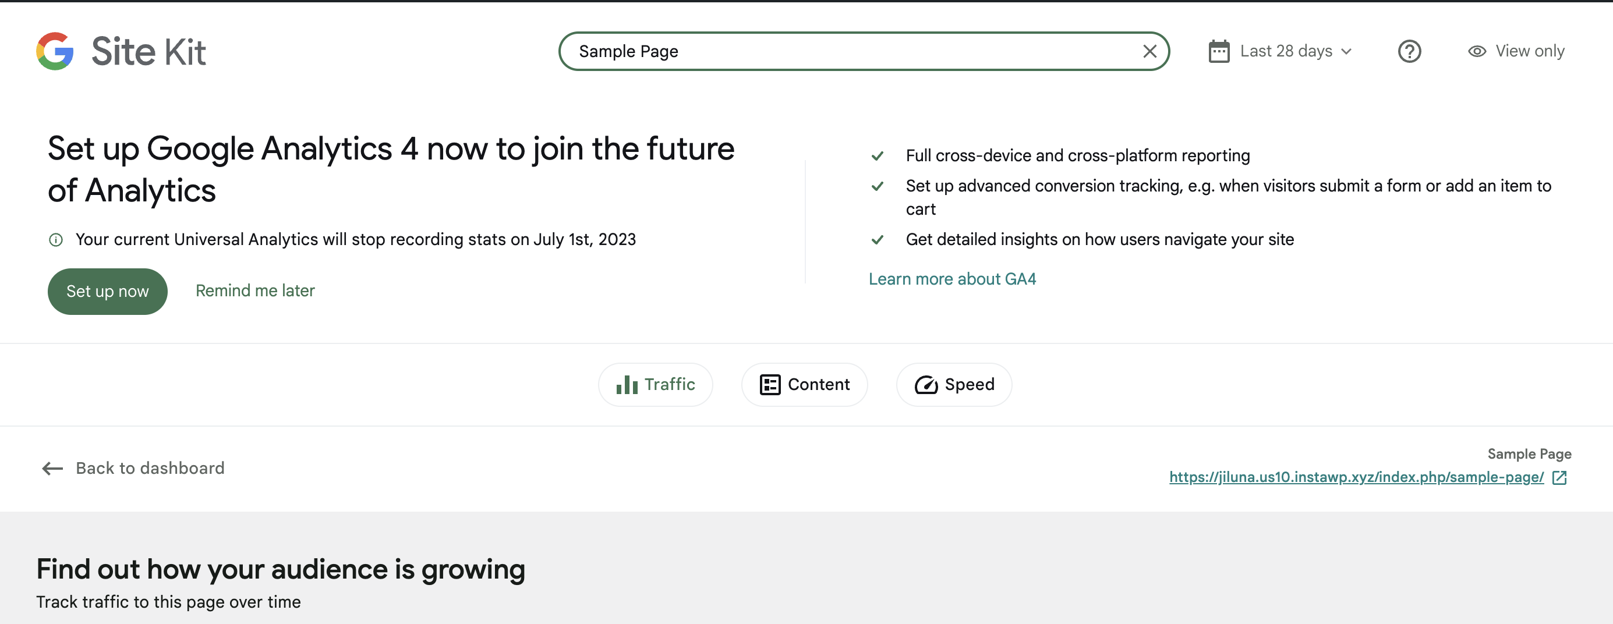The image size is (1613, 624).
Task: Click the back arrow to return to dashboard
Action: click(52, 468)
